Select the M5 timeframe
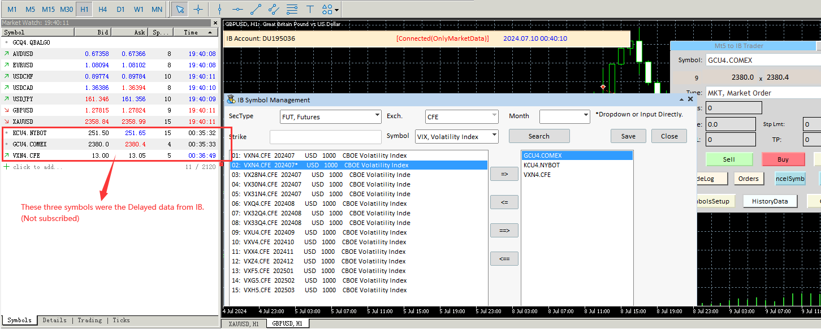This screenshot has width=821, height=329. [x=30, y=9]
